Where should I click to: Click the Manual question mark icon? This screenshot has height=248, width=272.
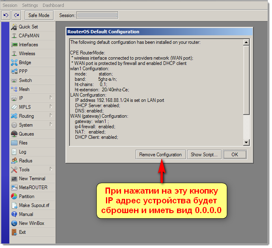point(14,214)
